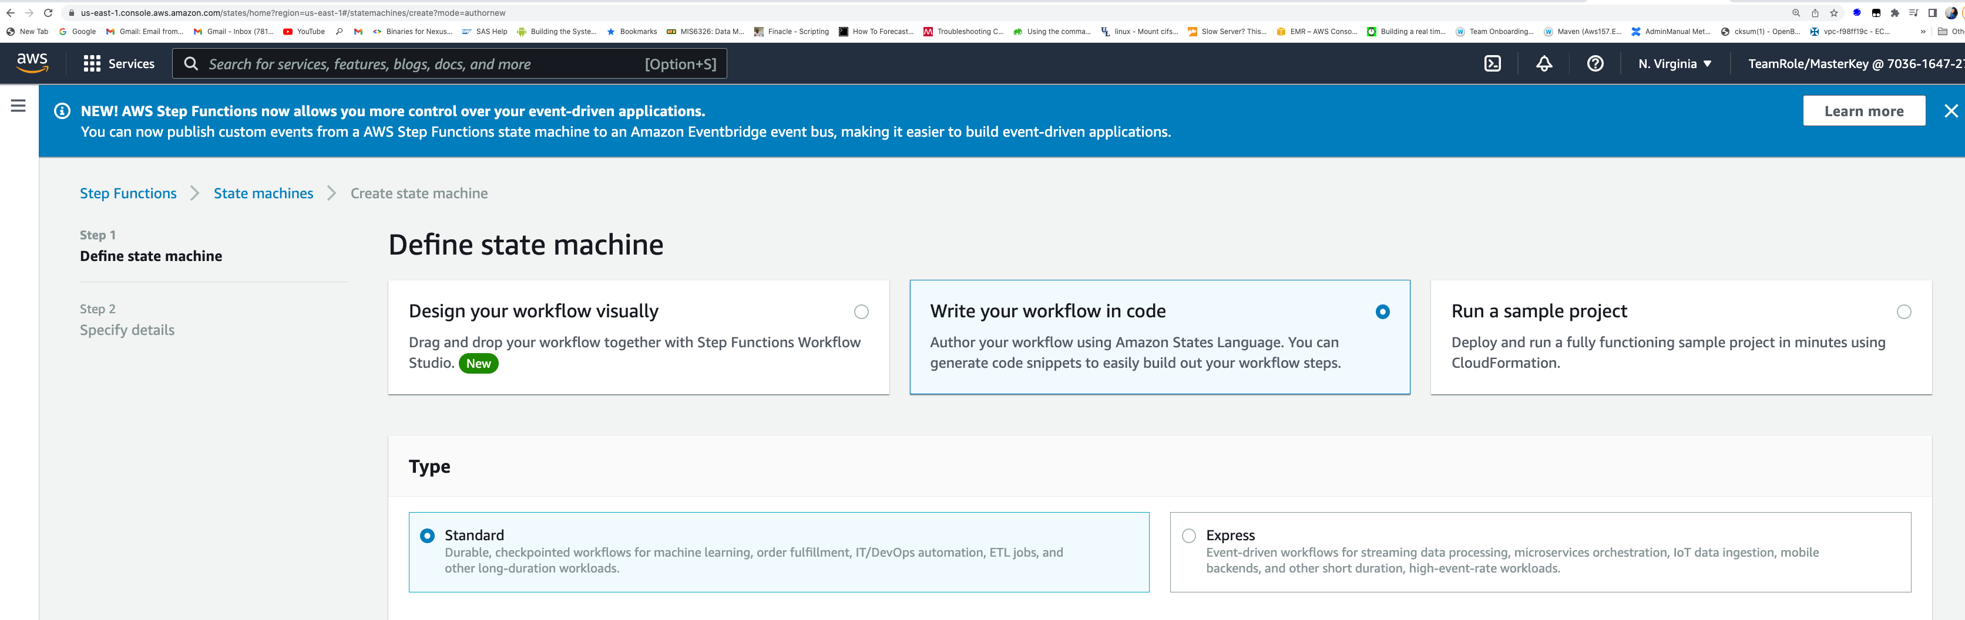This screenshot has height=620, width=1965.
Task: Click the site lock icon in address bar
Action: [x=72, y=13]
